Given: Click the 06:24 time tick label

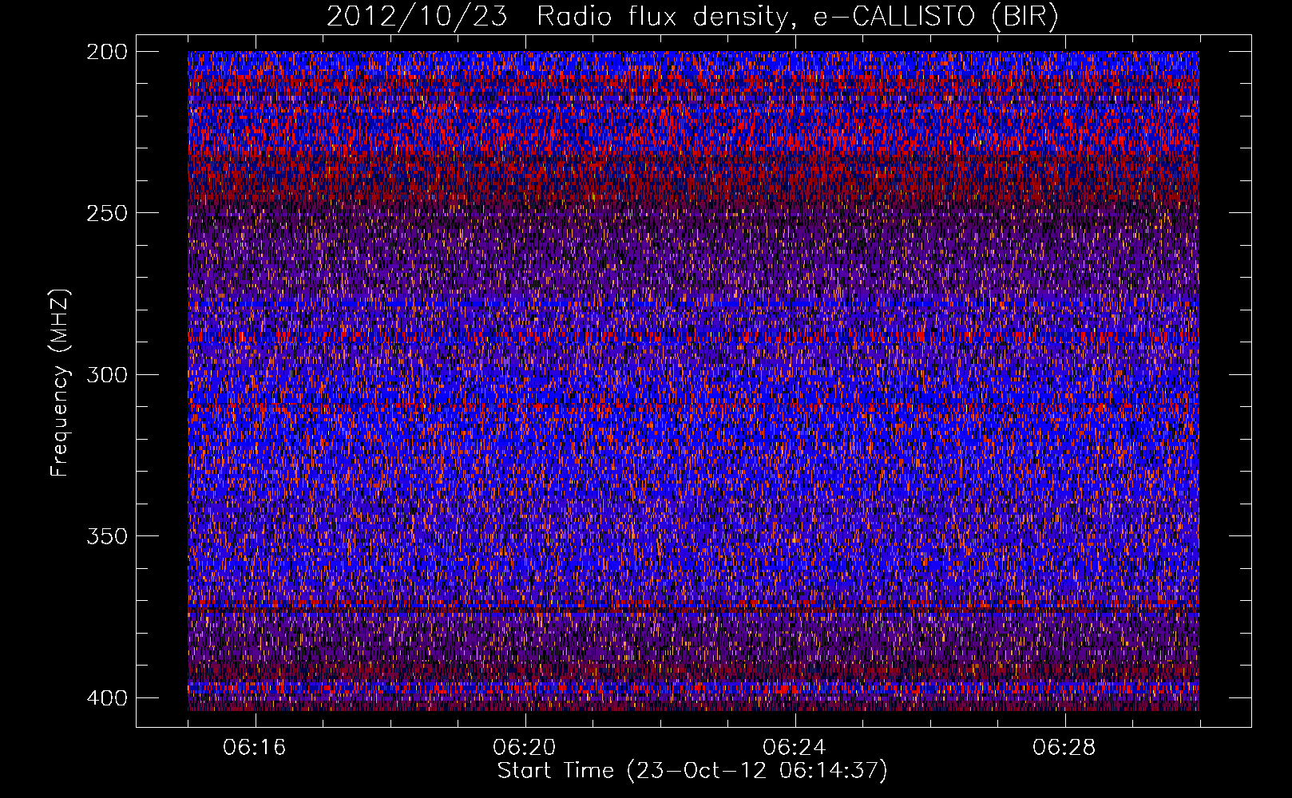Looking at the screenshot, I should coord(795,748).
